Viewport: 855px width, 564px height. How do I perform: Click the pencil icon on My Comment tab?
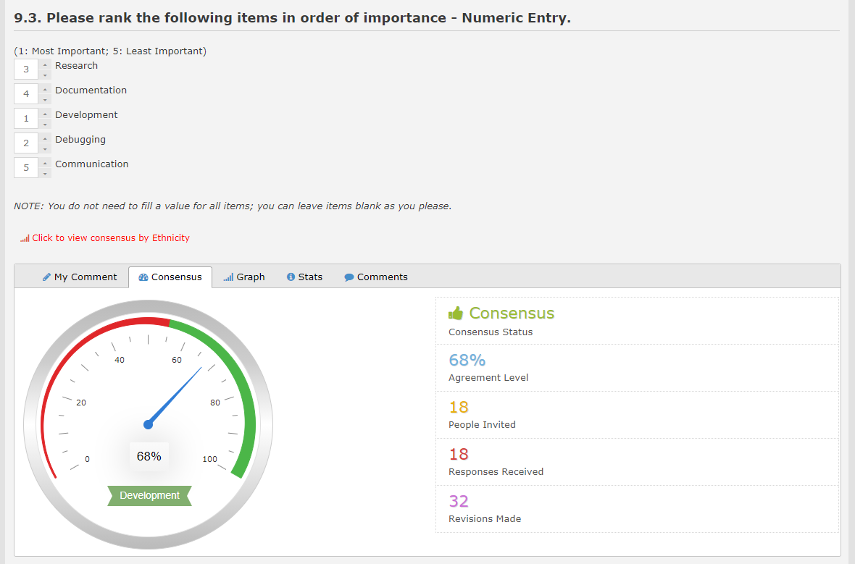[x=47, y=277]
